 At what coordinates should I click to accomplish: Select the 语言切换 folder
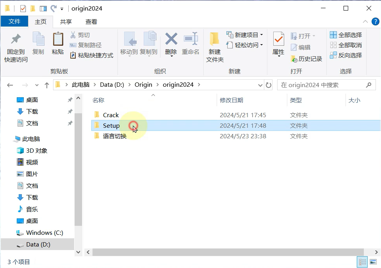pyautogui.click(x=114, y=136)
